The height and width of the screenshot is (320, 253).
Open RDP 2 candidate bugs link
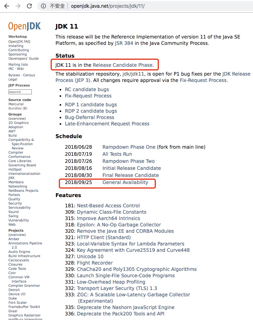(x=91, y=111)
